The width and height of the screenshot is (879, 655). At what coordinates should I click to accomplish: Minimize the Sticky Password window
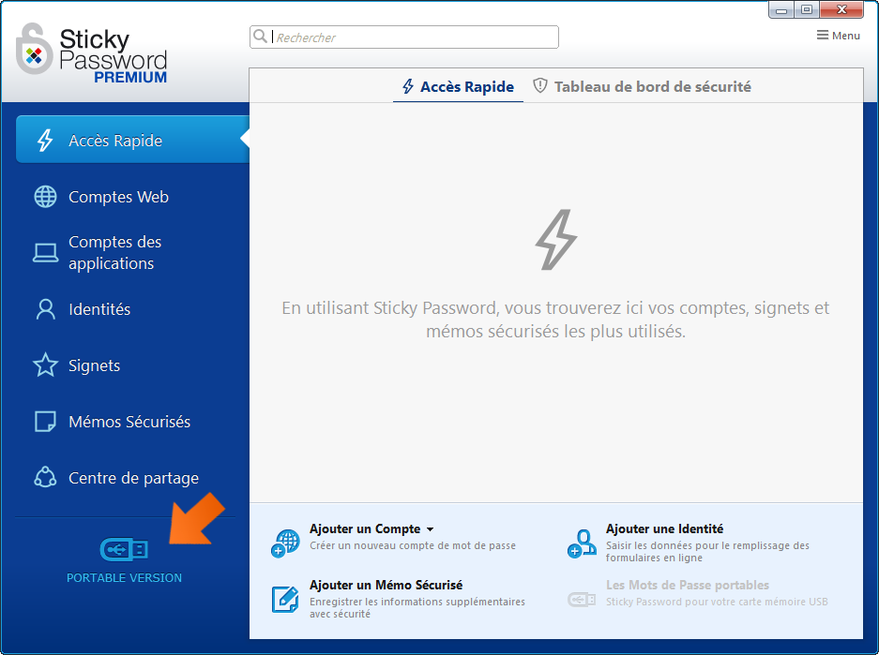(781, 9)
